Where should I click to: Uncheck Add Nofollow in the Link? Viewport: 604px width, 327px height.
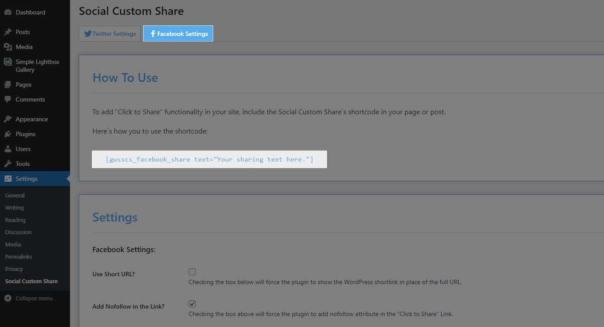tap(192, 304)
